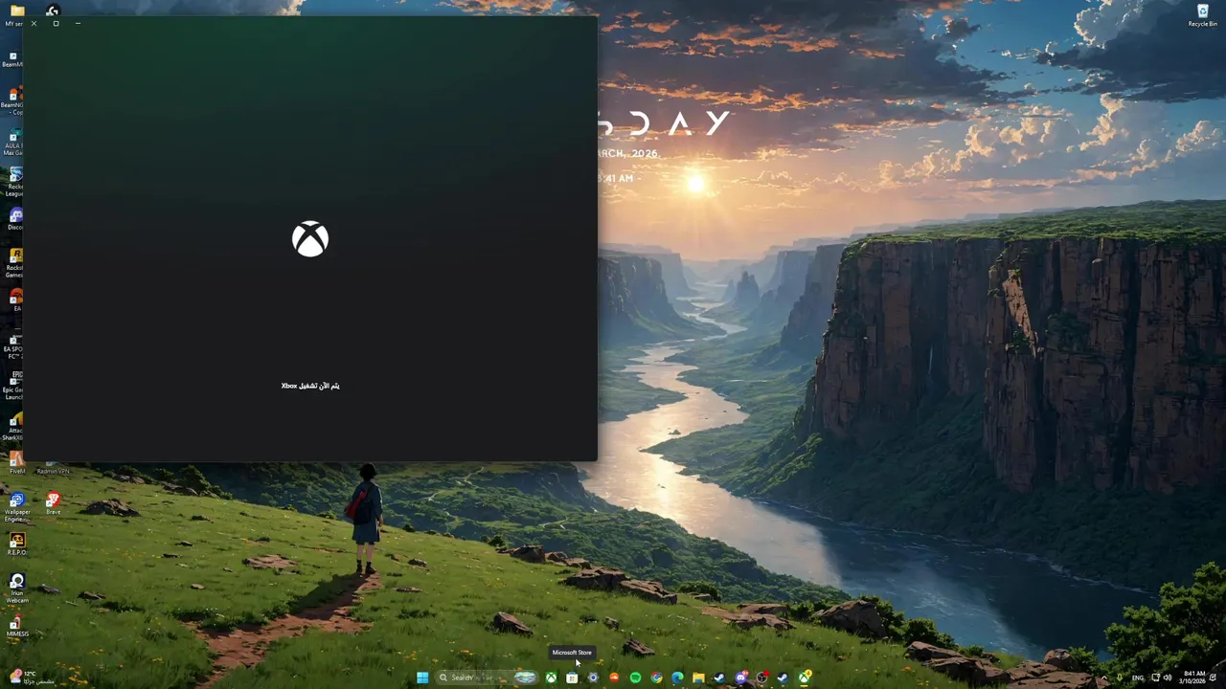Select the Recycle Bin desktop icon
1226x689 pixels.
(x=1202, y=15)
